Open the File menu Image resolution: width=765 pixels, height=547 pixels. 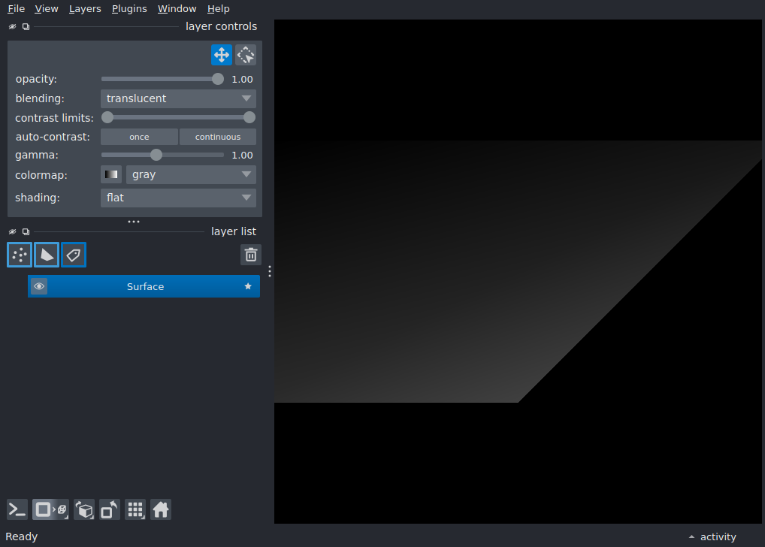(16, 9)
